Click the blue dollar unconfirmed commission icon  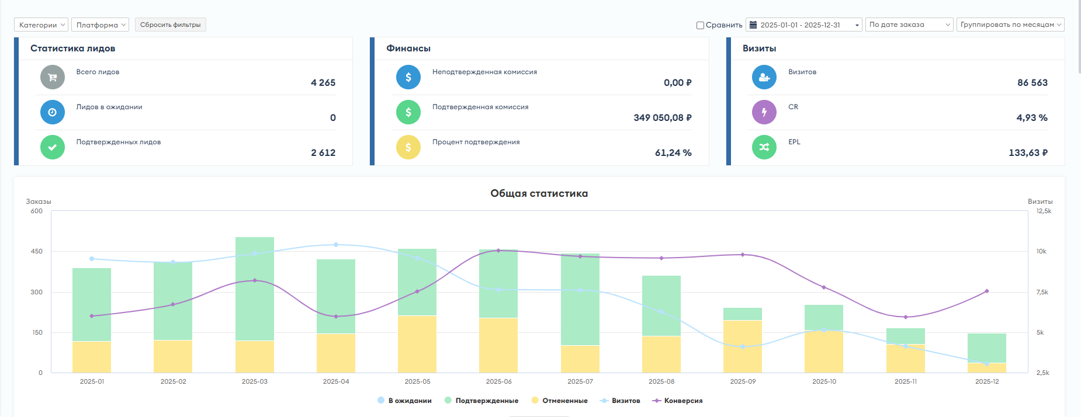coord(408,77)
